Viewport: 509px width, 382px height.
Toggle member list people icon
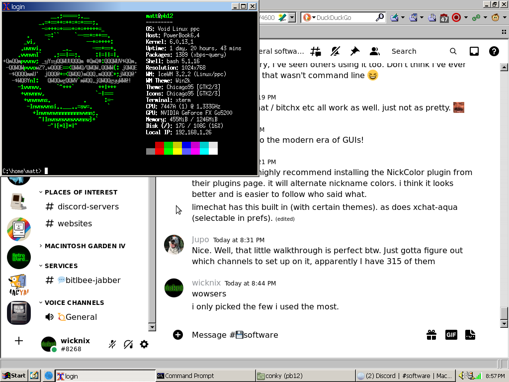375,51
